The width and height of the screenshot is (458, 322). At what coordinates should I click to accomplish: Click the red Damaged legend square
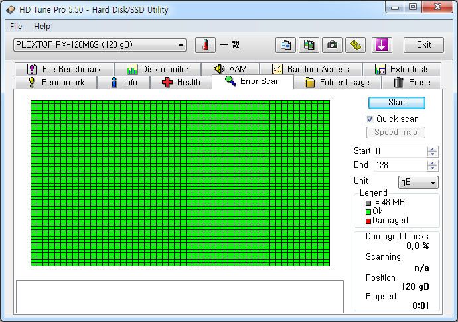pyautogui.click(x=368, y=221)
